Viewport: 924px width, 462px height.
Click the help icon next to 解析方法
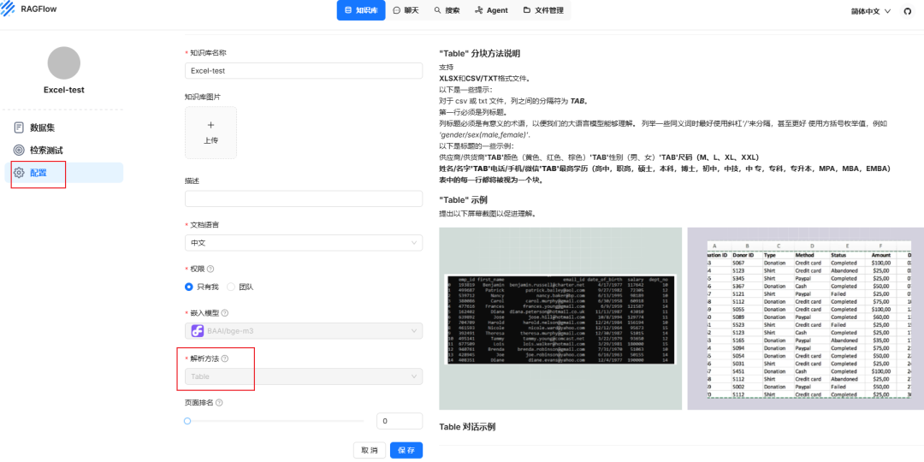click(224, 358)
